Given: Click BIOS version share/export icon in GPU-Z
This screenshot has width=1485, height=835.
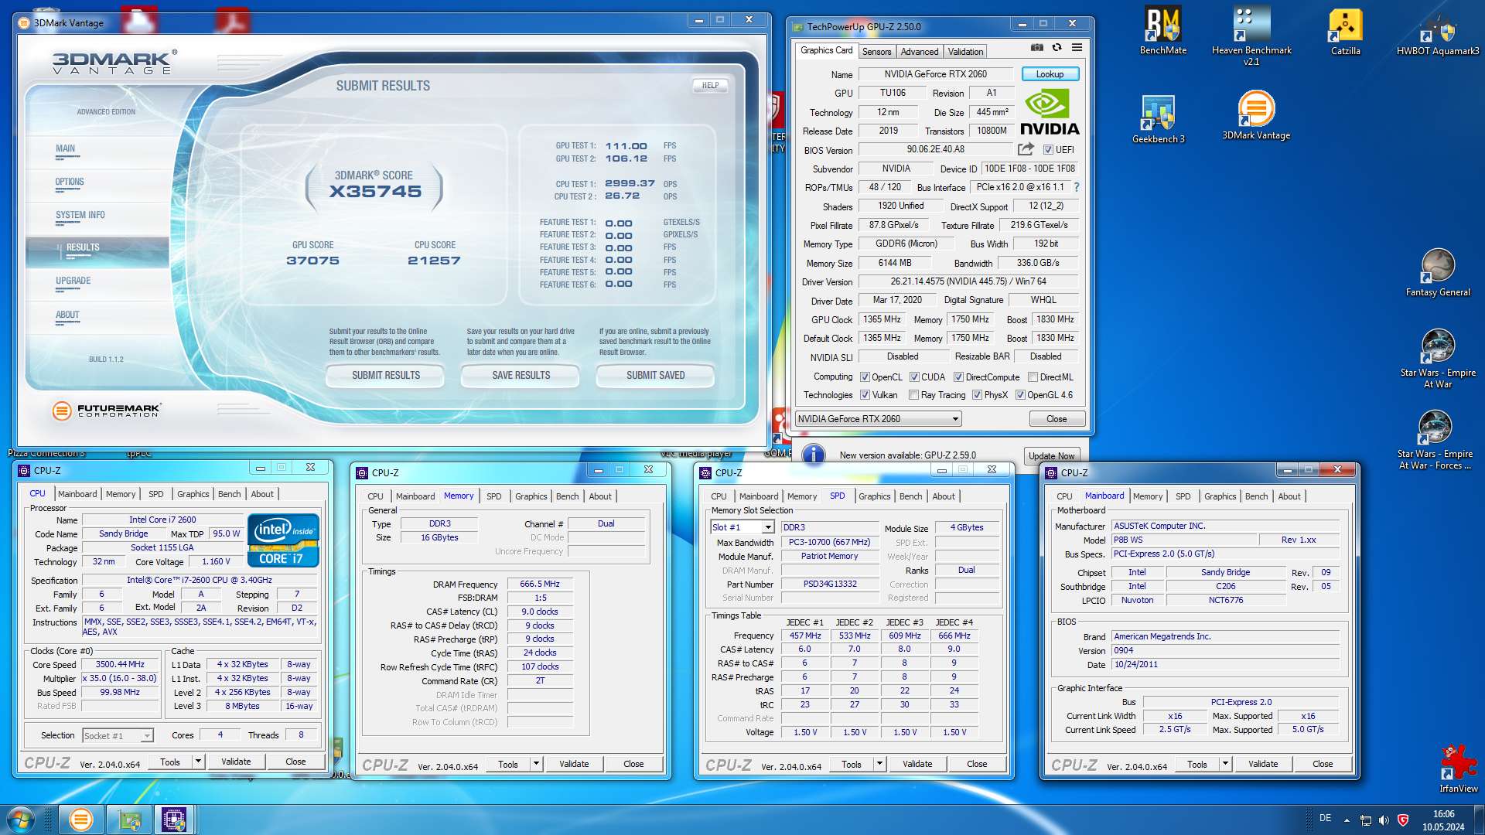Looking at the screenshot, I should coord(1026,149).
